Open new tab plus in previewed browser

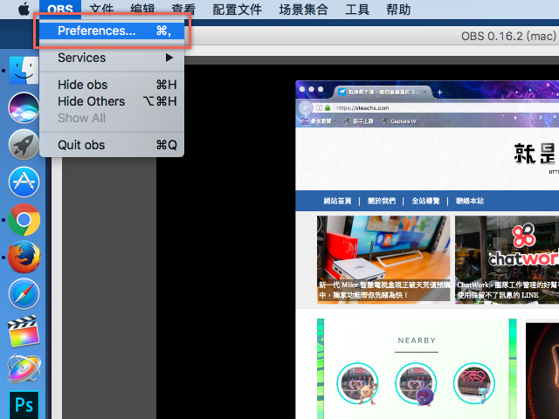tap(439, 93)
